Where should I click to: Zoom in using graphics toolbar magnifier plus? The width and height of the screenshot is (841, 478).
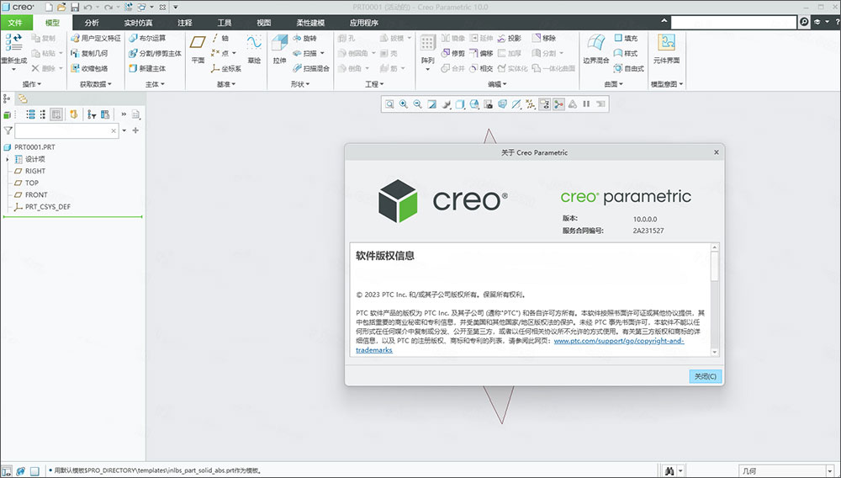pyautogui.click(x=404, y=104)
